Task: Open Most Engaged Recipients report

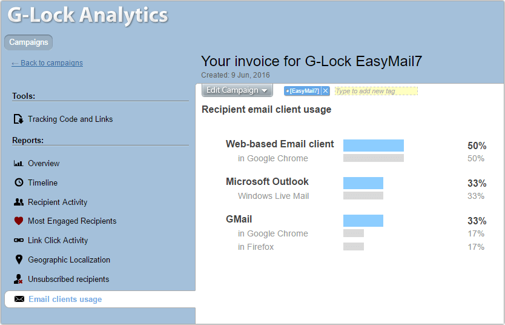Action: [x=72, y=221]
